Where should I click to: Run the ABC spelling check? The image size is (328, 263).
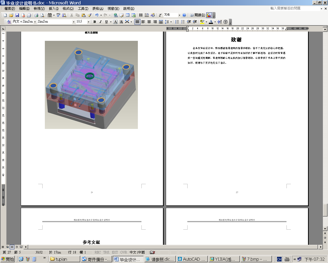coord(58,15)
